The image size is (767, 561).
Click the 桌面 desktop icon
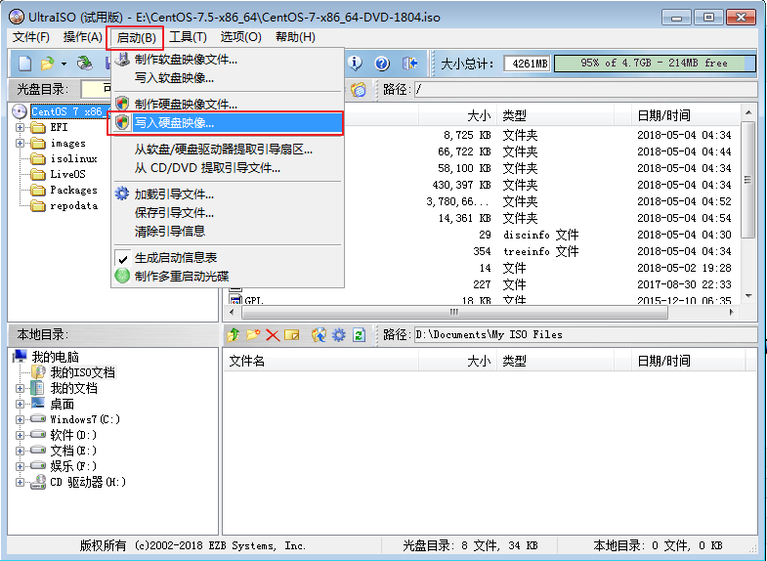[38, 404]
